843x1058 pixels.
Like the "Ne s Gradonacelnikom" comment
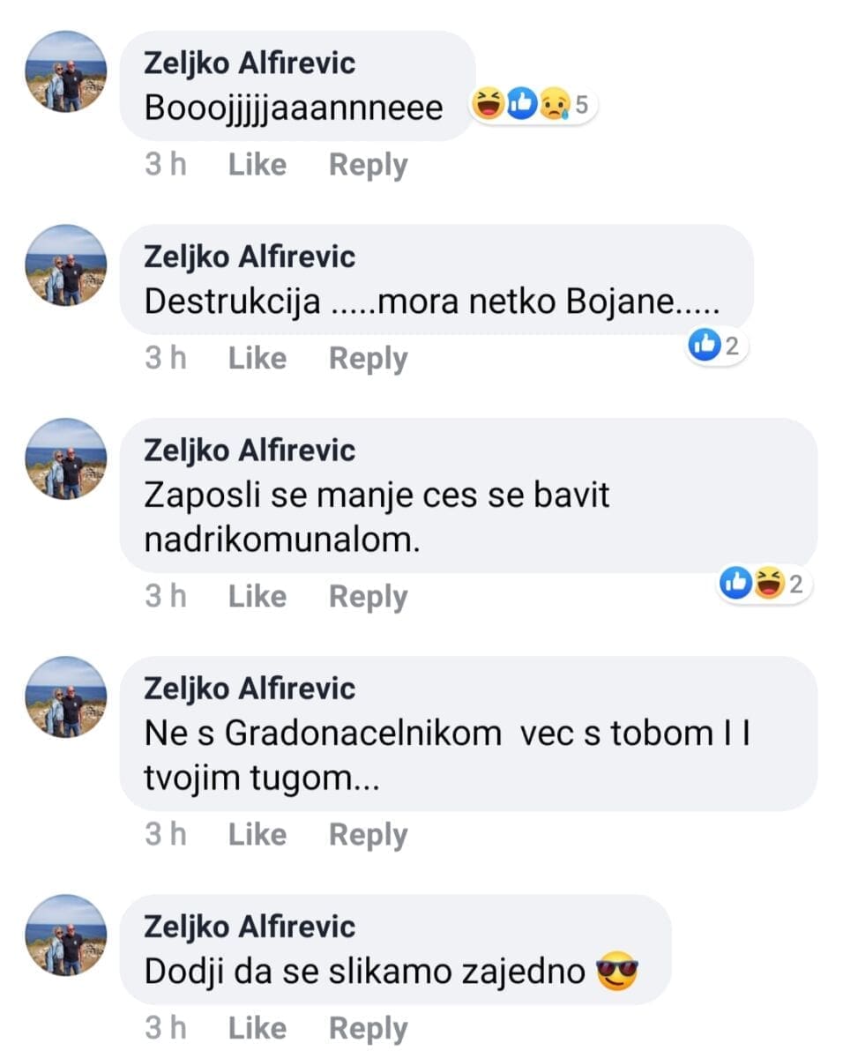[x=257, y=834]
